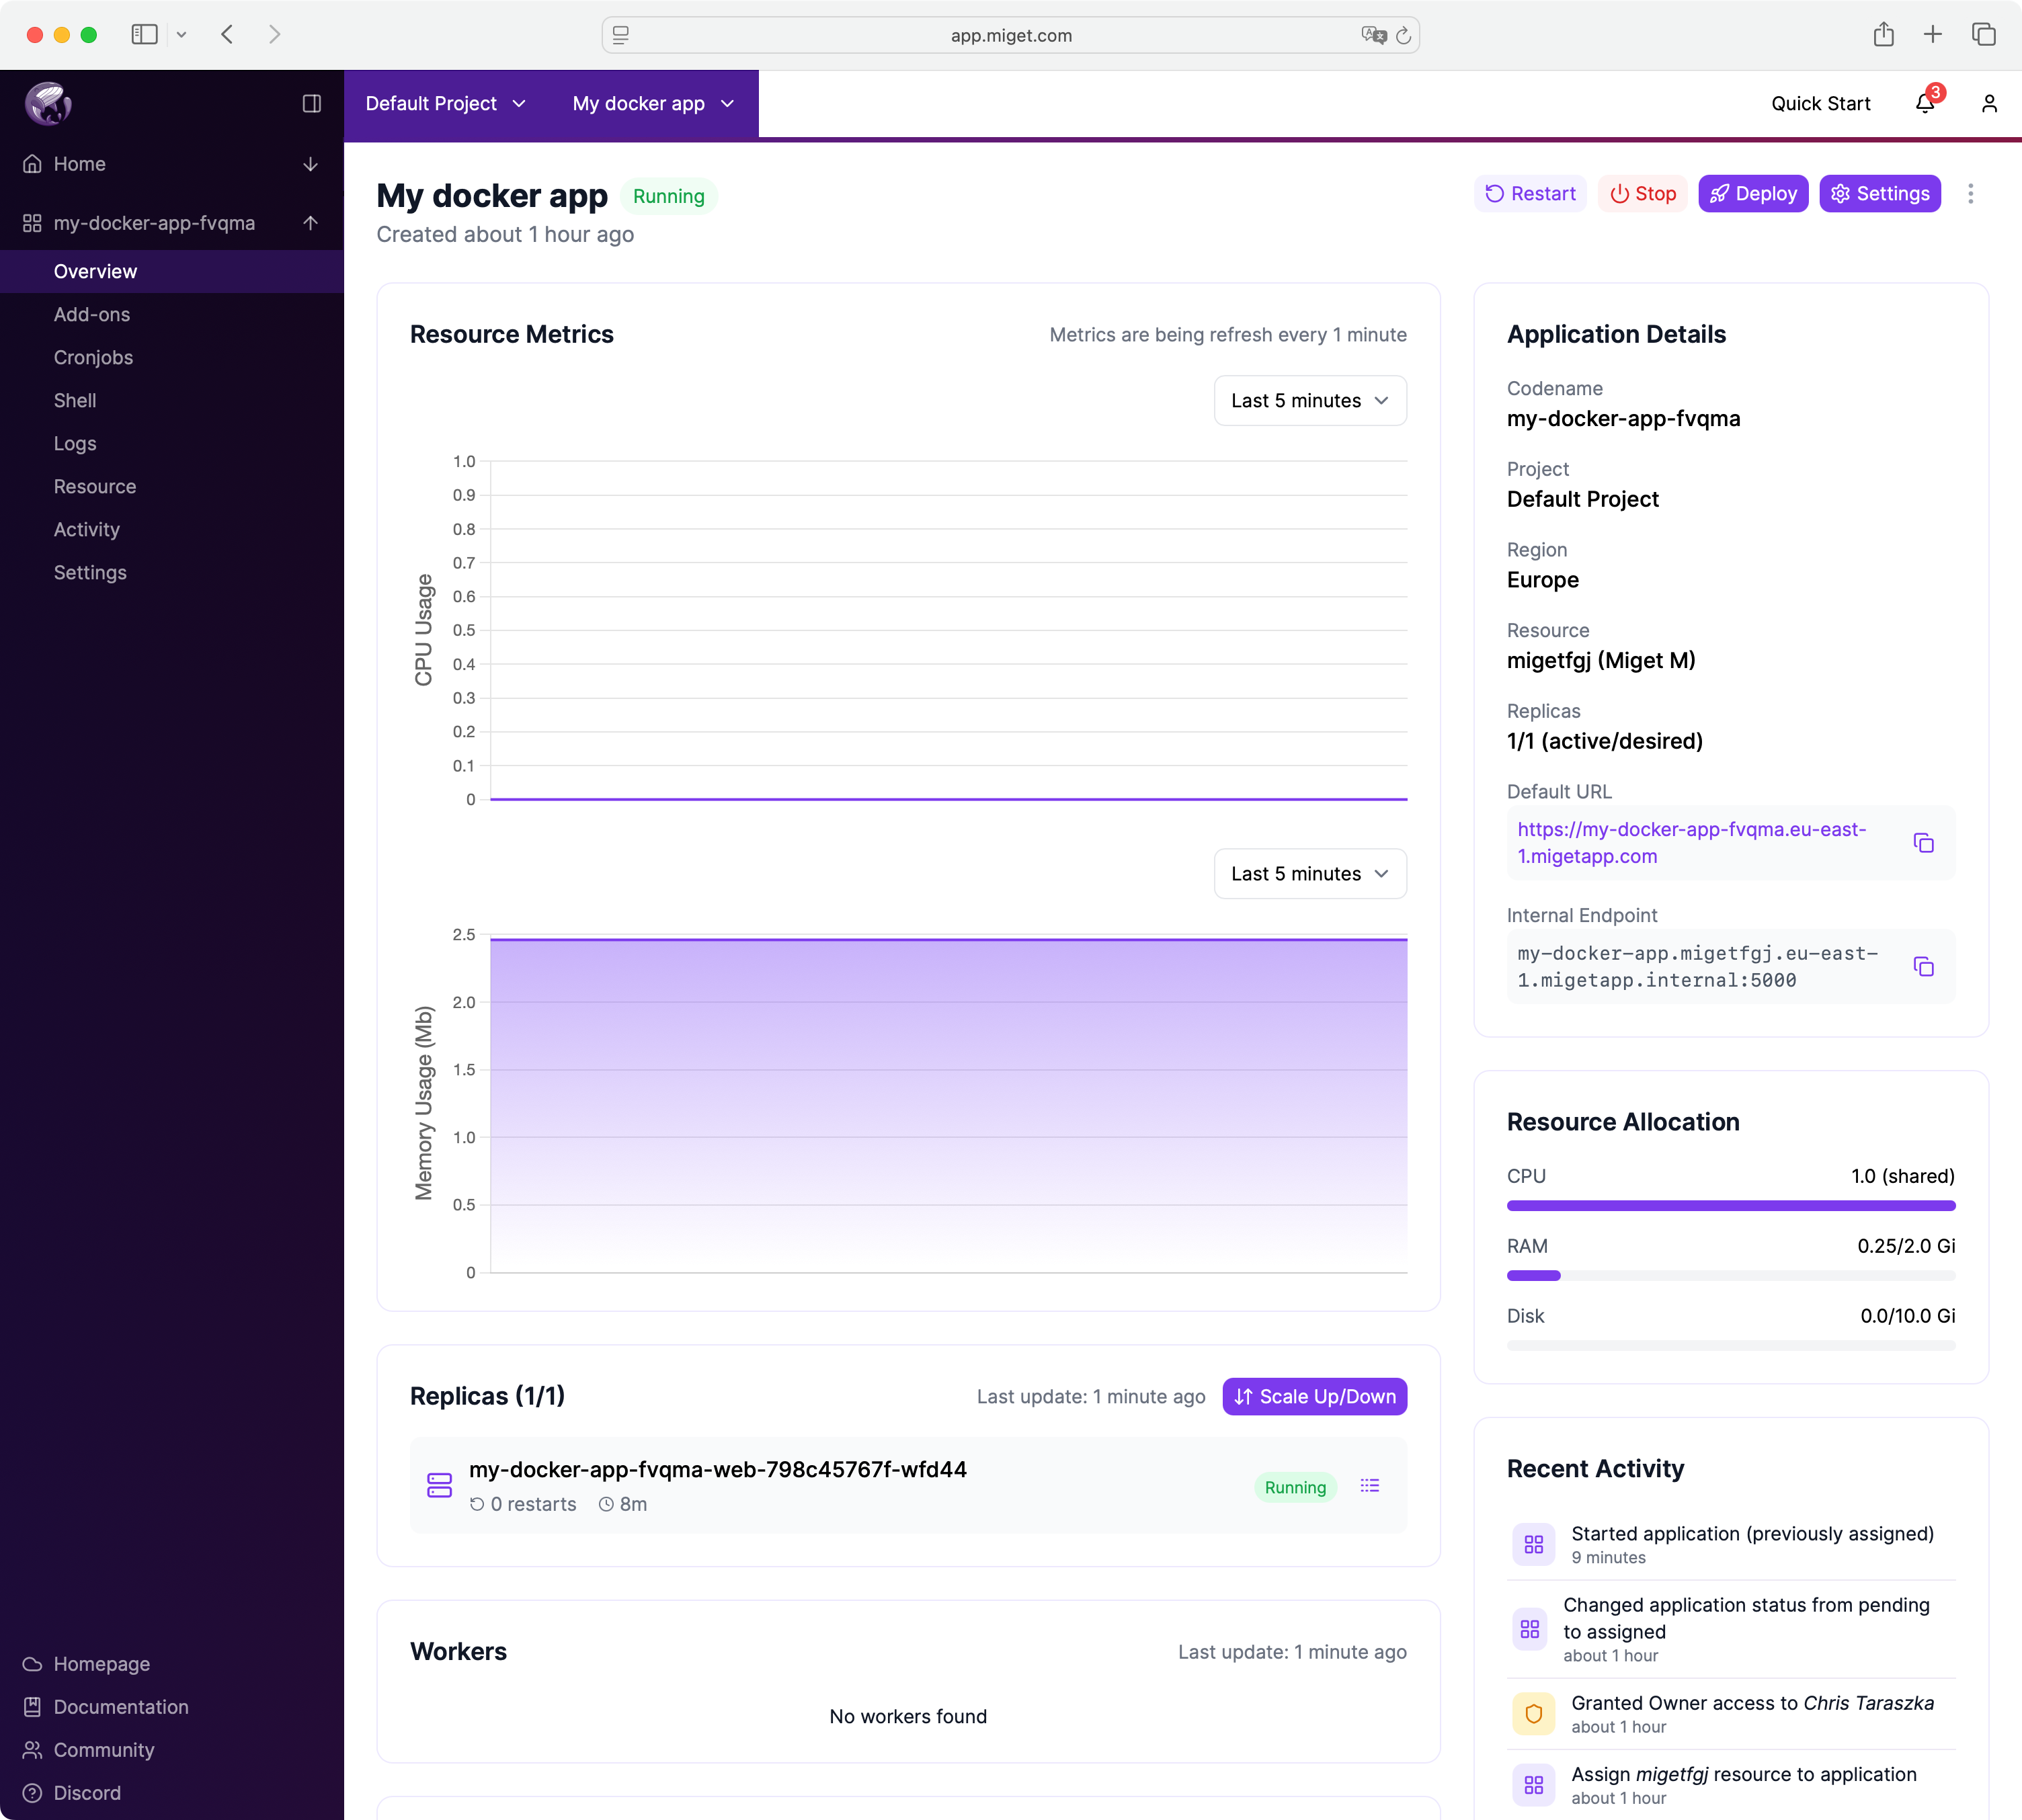
Task: Open Default Project dropdown
Action: 445,104
